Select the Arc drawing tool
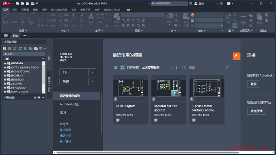Screen dimensions: 276x155 pyautogui.click(x=31, y=18)
